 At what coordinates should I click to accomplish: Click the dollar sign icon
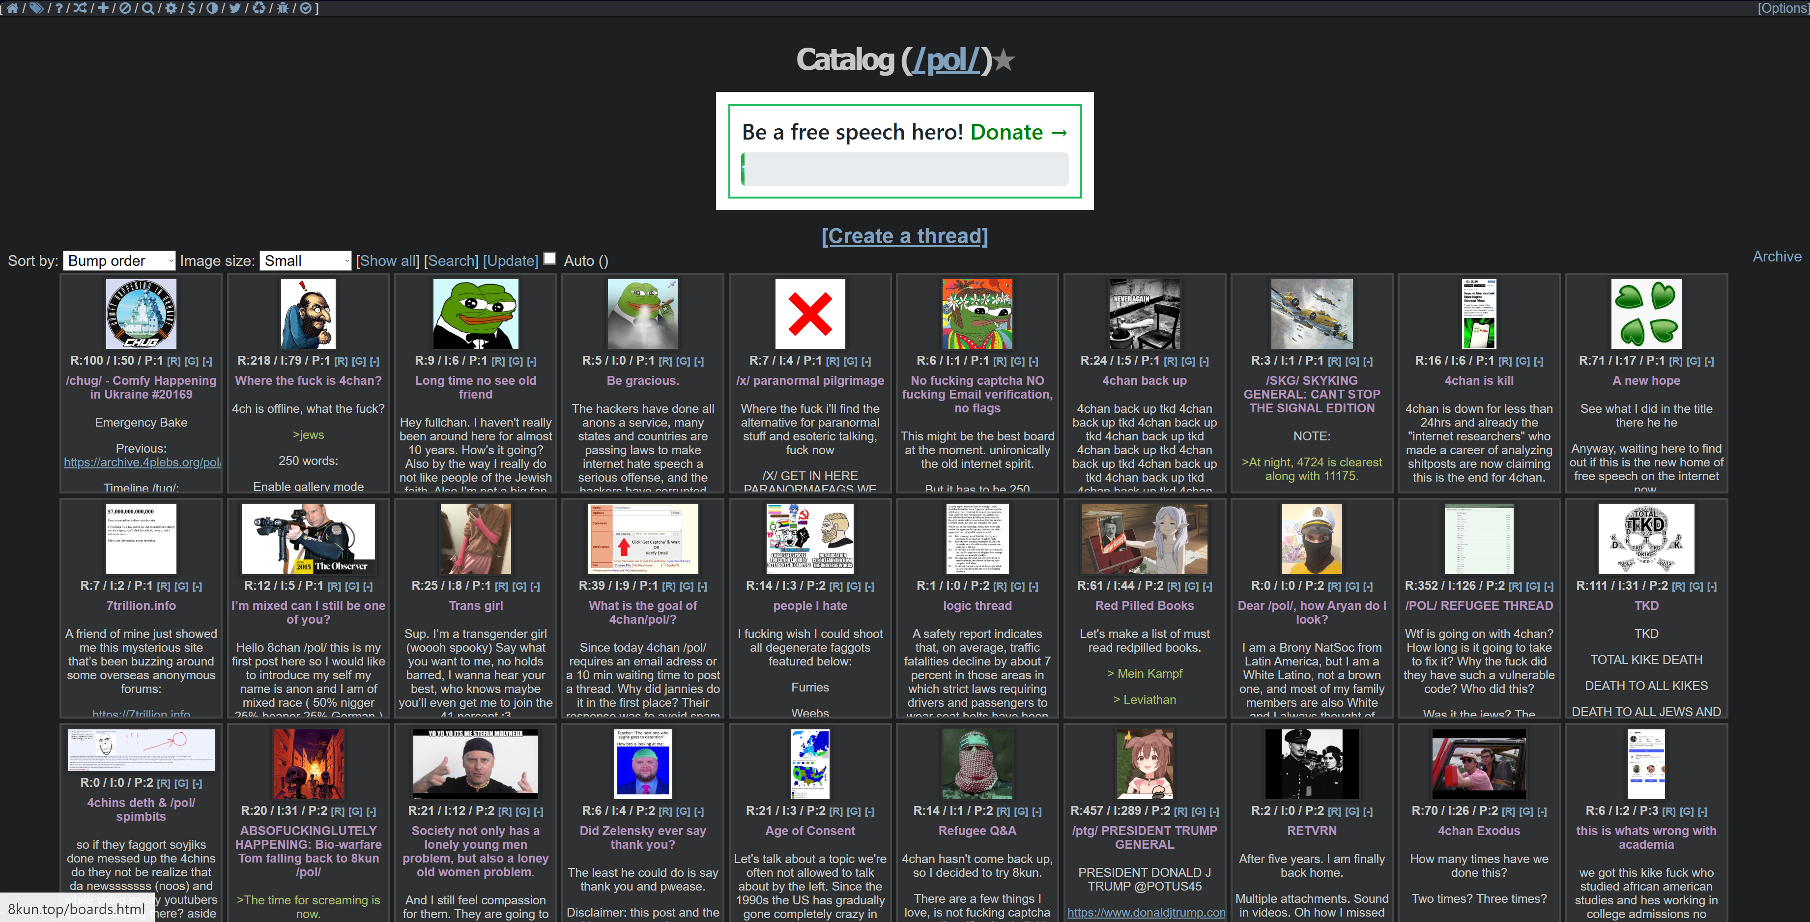pos(191,8)
